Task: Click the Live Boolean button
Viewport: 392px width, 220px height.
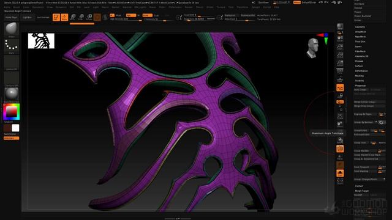Action: [x=43, y=18]
